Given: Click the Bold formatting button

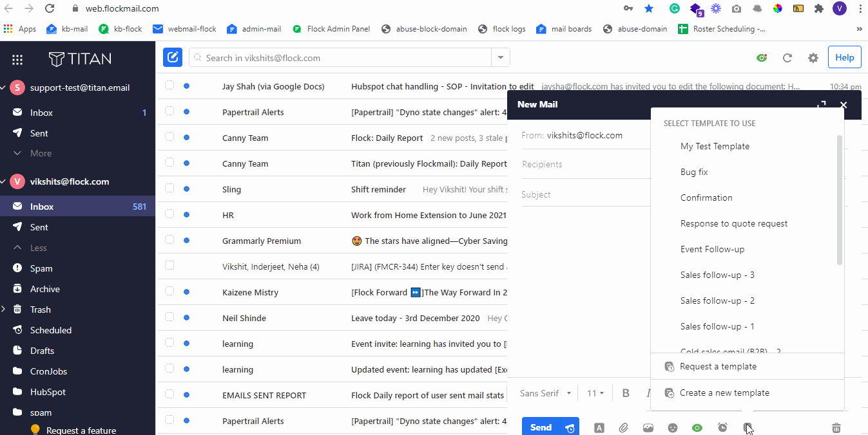Looking at the screenshot, I should pos(626,393).
